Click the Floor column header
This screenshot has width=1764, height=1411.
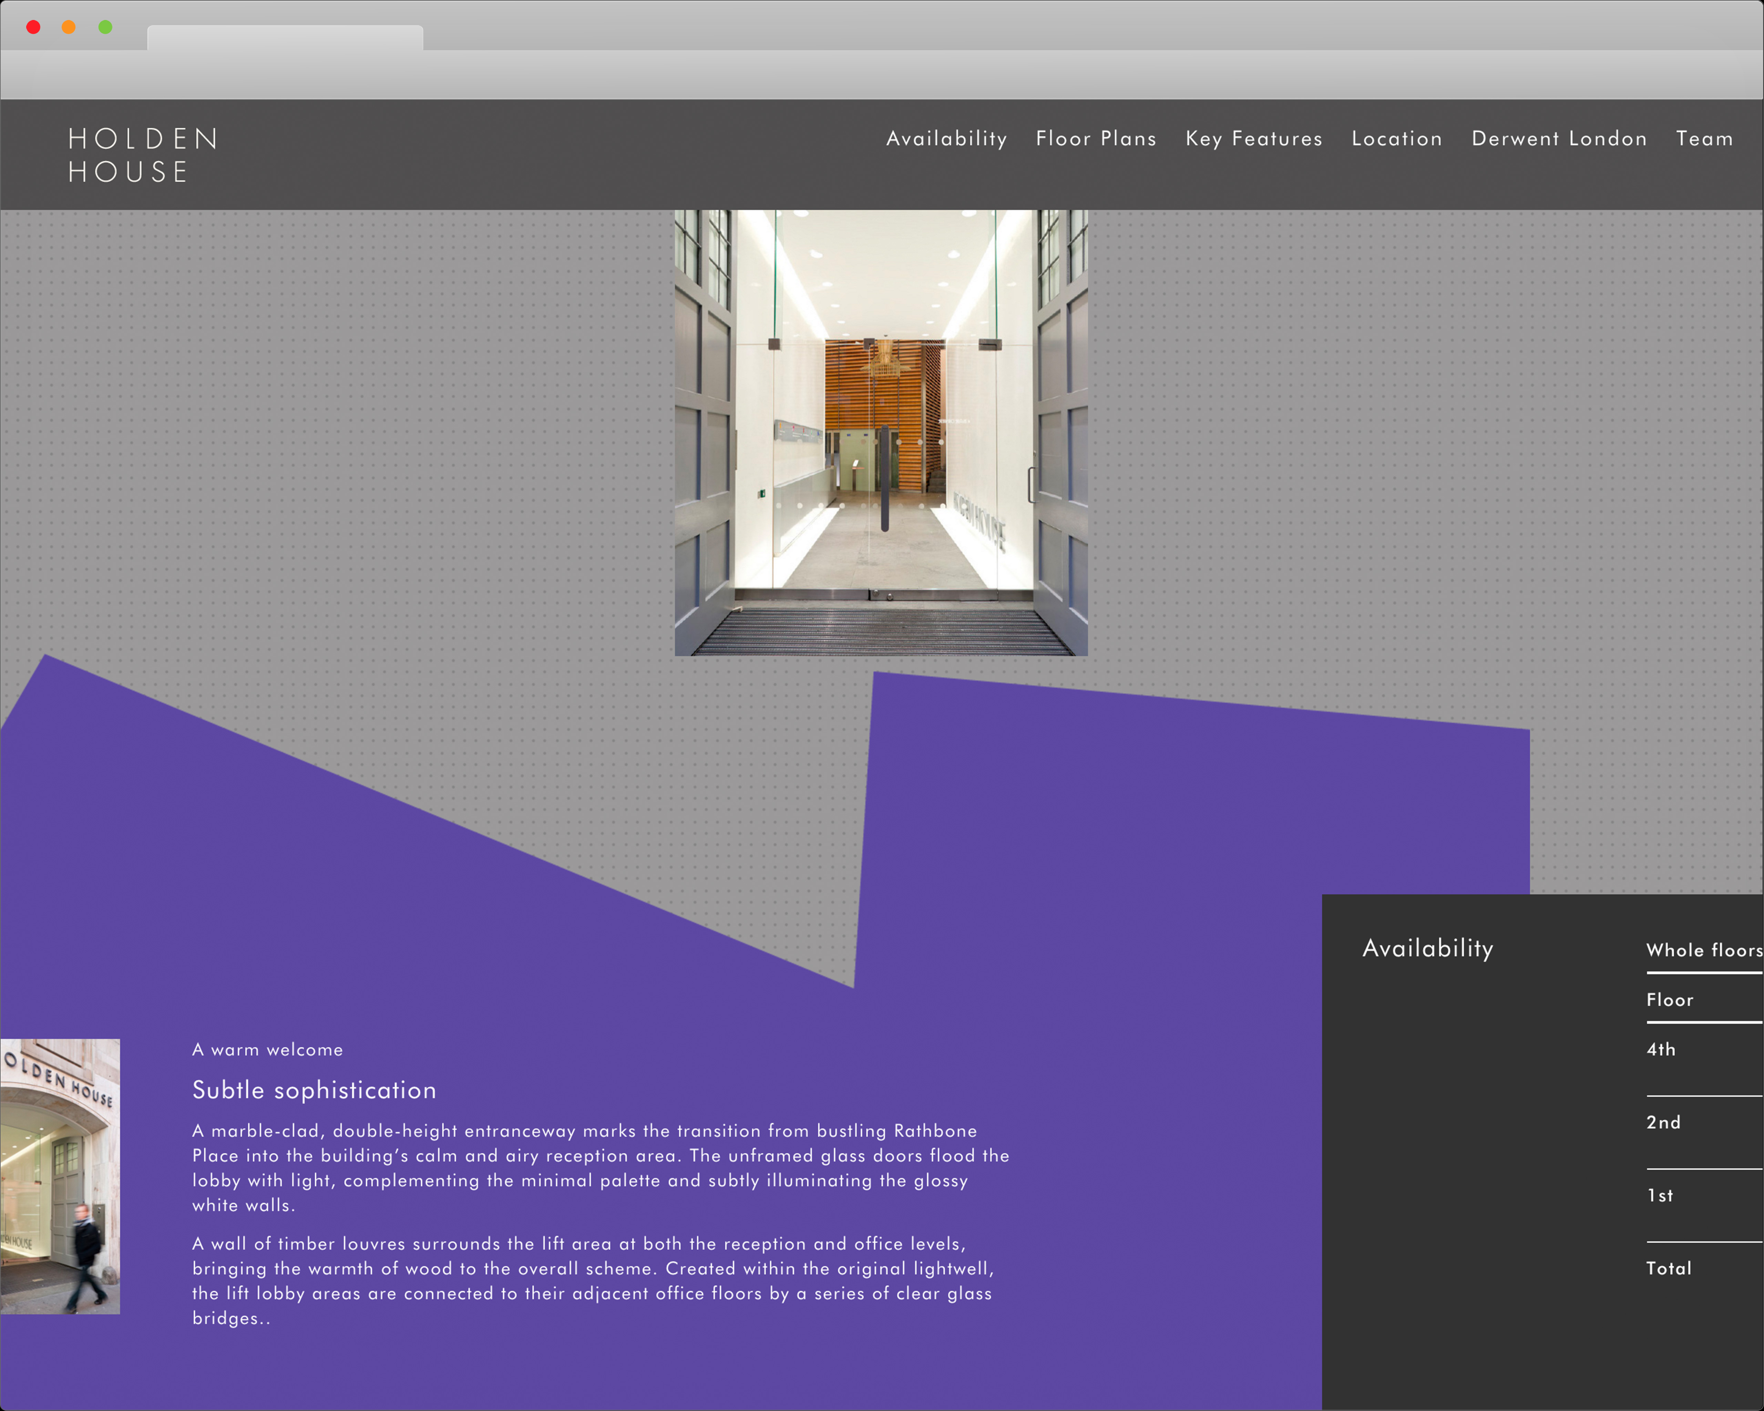pyautogui.click(x=1670, y=1000)
